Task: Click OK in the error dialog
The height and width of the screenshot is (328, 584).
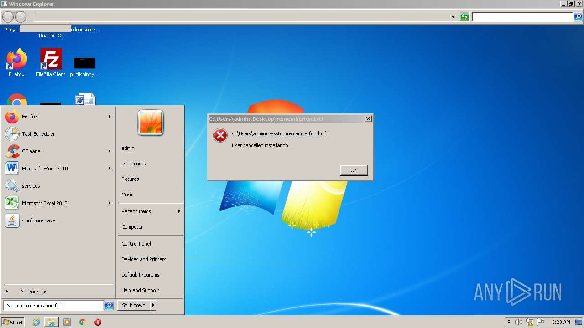Action: click(354, 170)
